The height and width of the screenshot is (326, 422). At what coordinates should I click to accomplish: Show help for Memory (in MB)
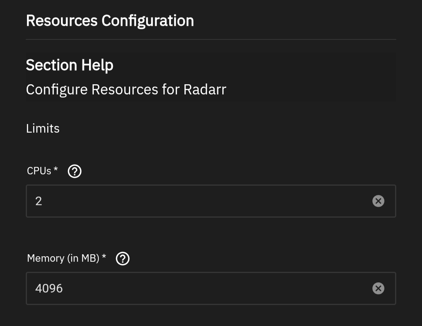(x=123, y=259)
